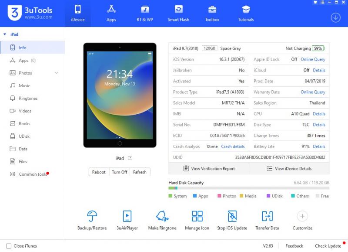The width and height of the screenshot is (348, 252).
Task: Click View Verification Report
Action: 209,168
